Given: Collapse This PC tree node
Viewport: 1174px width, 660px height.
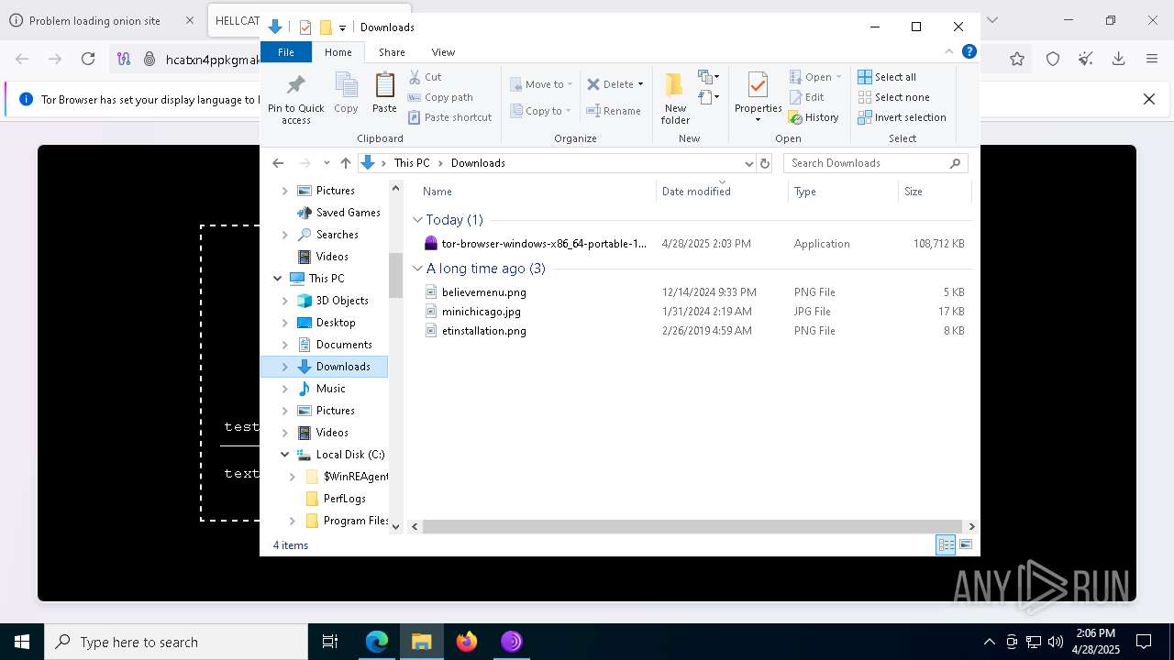Looking at the screenshot, I should click(x=278, y=279).
